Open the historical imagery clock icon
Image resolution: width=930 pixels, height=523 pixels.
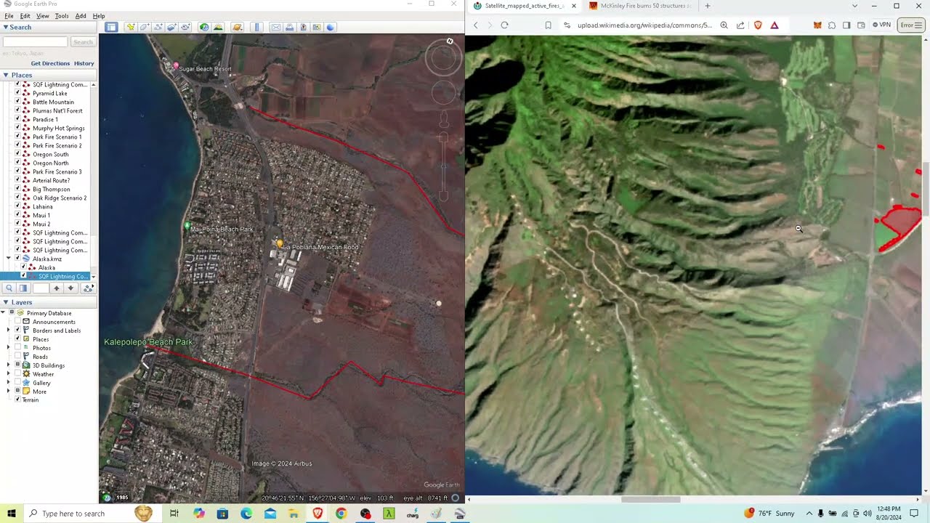pyautogui.click(x=204, y=27)
